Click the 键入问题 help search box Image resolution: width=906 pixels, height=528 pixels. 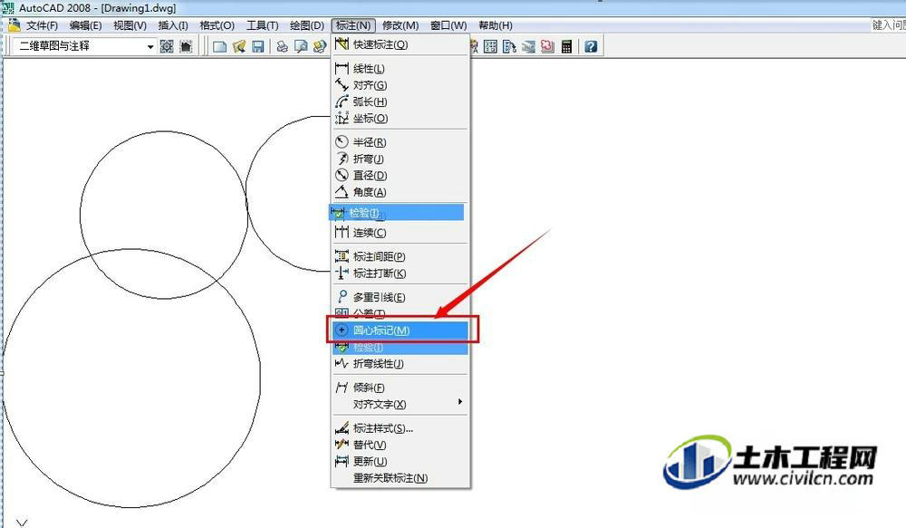coord(888,24)
